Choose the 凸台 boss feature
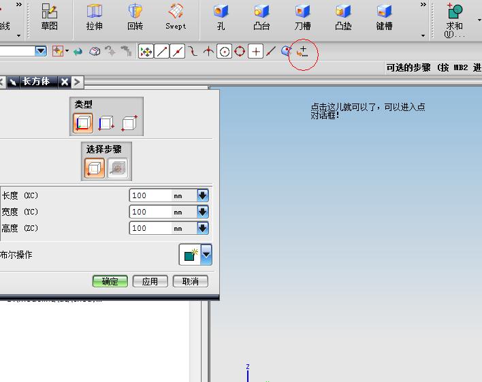Screen dimensions: 482x382 pyautogui.click(x=261, y=17)
